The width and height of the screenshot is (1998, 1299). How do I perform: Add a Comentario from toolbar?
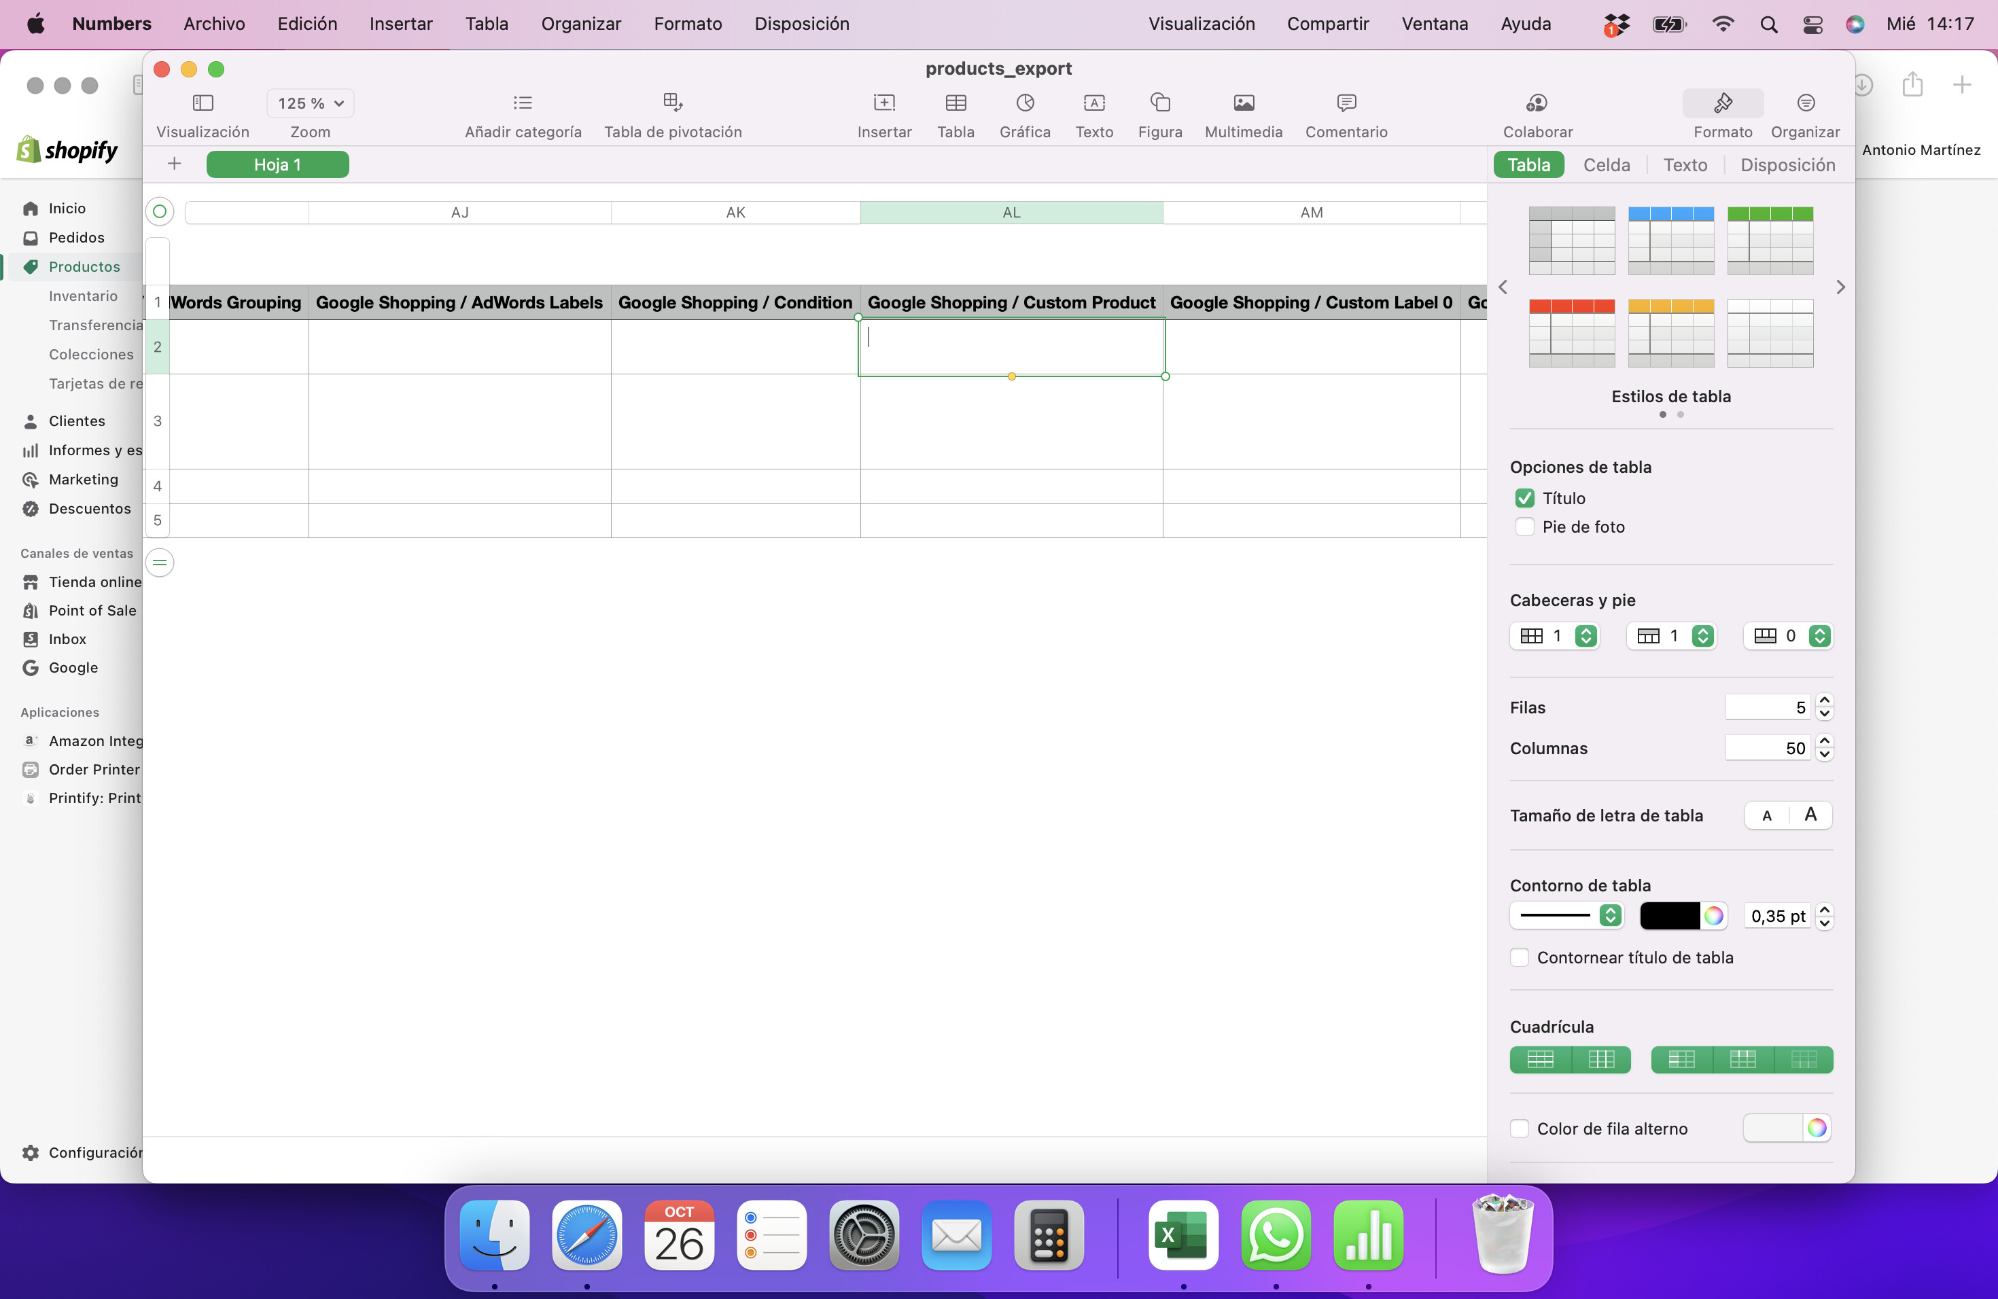coord(1346,103)
